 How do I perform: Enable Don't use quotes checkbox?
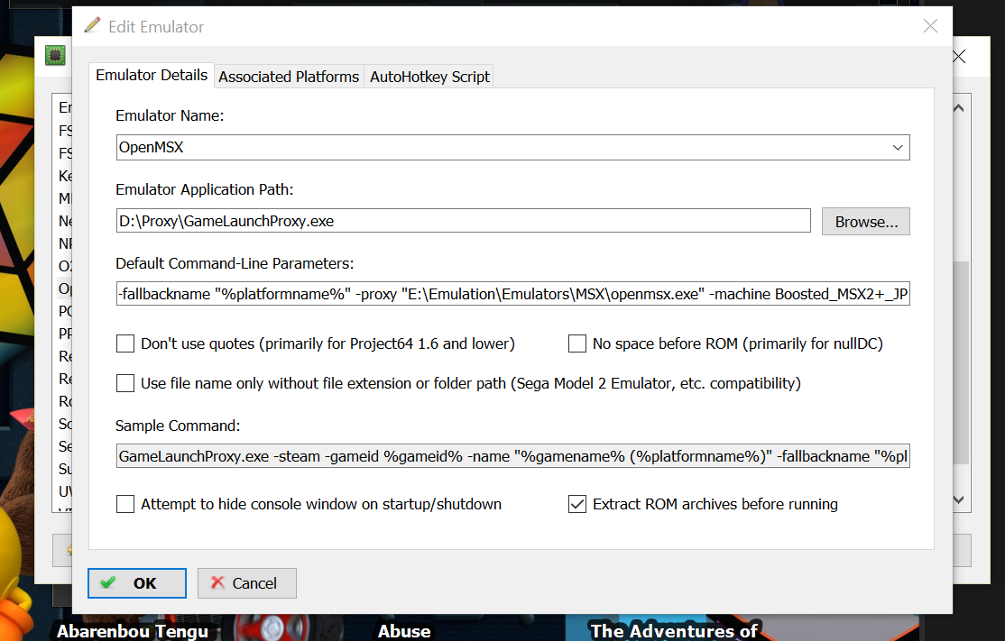[x=125, y=343]
